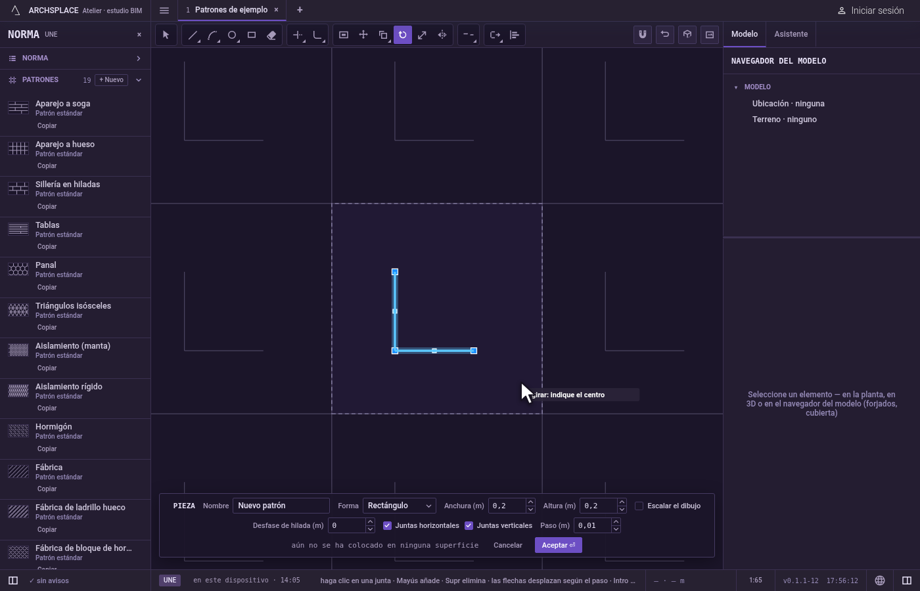Viewport: 920px width, 591px height.
Task: Choose the line drawing tool
Action: (193, 35)
